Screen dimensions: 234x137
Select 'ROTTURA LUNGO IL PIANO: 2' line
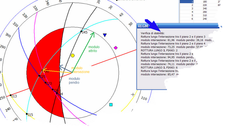[x=159, y=50]
